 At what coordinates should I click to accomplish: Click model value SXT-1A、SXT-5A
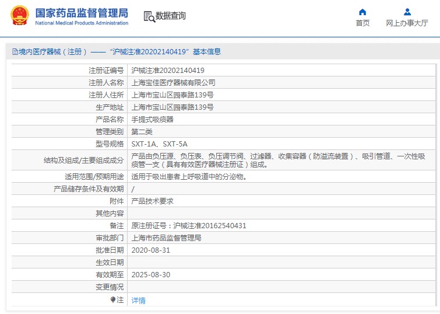point(159,144)
